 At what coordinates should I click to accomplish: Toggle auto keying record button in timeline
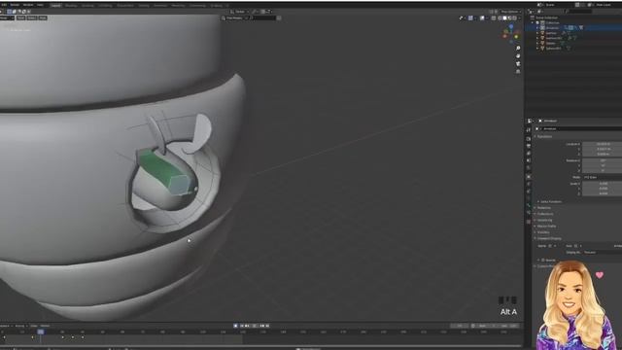(x=235, y=326)
